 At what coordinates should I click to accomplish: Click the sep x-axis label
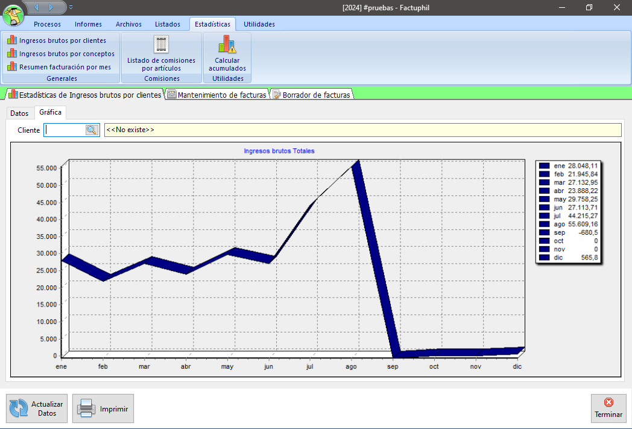pos(393,366)
